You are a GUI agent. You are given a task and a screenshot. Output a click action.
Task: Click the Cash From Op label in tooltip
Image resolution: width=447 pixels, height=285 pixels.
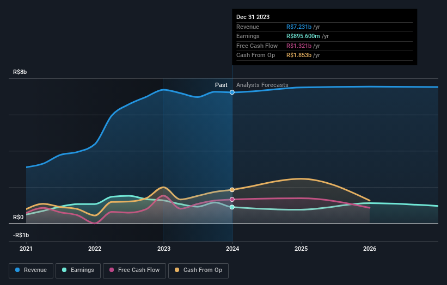click(255, 55)
